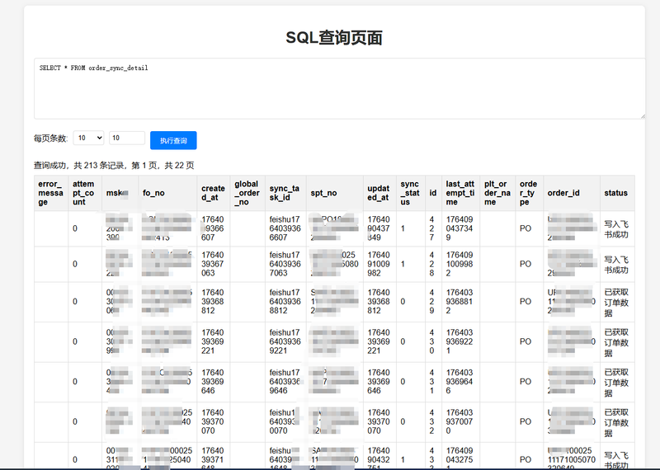The image size is (660, 470).
Task: Click the global_order_no column header
Action: tap(247, 193)
